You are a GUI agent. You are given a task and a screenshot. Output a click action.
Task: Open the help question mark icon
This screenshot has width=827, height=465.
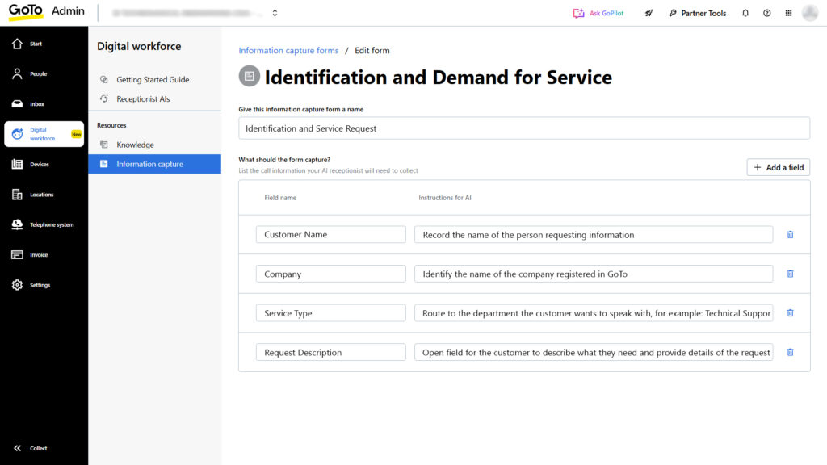(x=766, y=13)
